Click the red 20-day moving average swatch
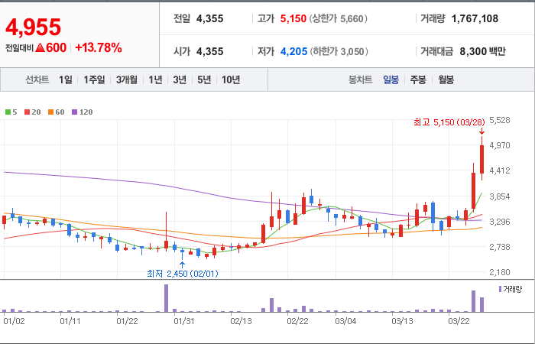Screen dimensions: 535x344 [x=28, y=112]
